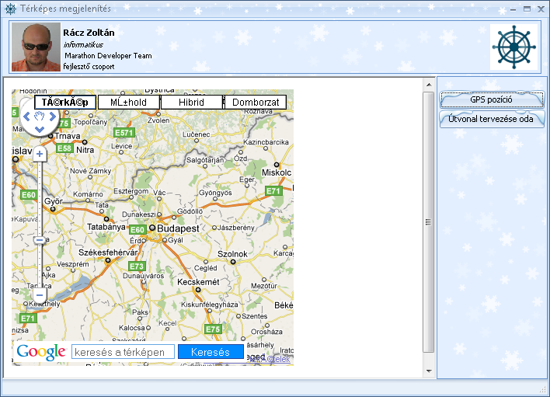Close the Térképes megjelenítés window
The height and width of the screenshot is (397, 550).
[541, 9]
